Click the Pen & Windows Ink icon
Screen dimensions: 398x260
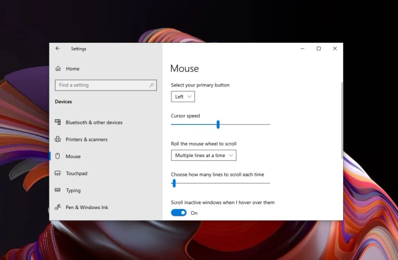point(58,208)
